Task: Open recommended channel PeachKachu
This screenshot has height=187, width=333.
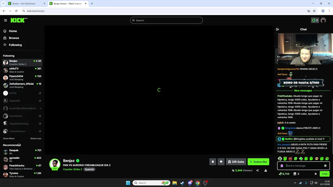Action: point(22,167)
